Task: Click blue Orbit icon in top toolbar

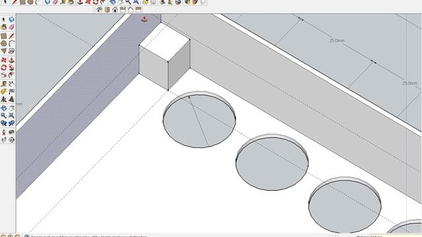Action: point(113,2)
